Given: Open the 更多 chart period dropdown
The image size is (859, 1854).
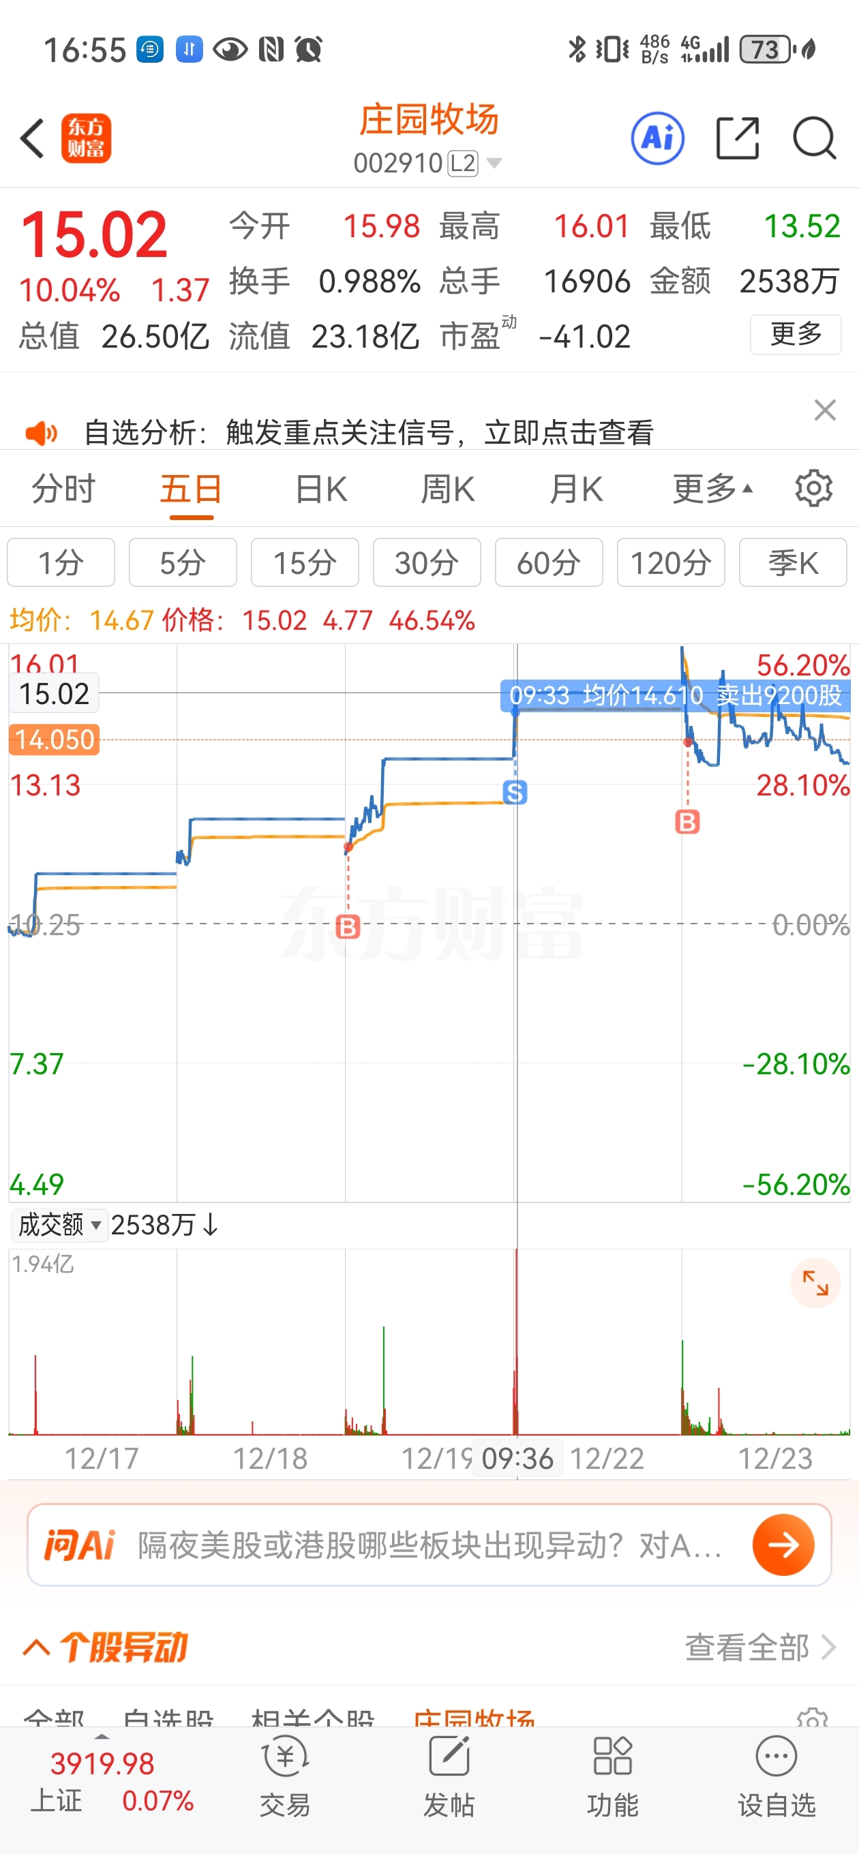Looking at the screenshot, I should click(x=711, y=489).
